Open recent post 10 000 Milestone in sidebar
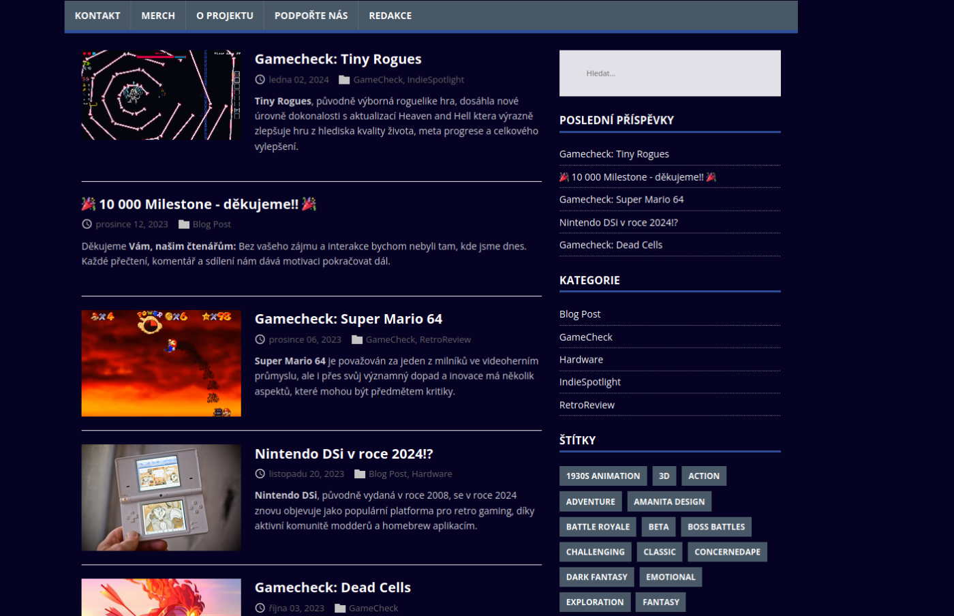The width and height of the screenshot is (954, 616). pyautogui.click(x=638, y=177)
